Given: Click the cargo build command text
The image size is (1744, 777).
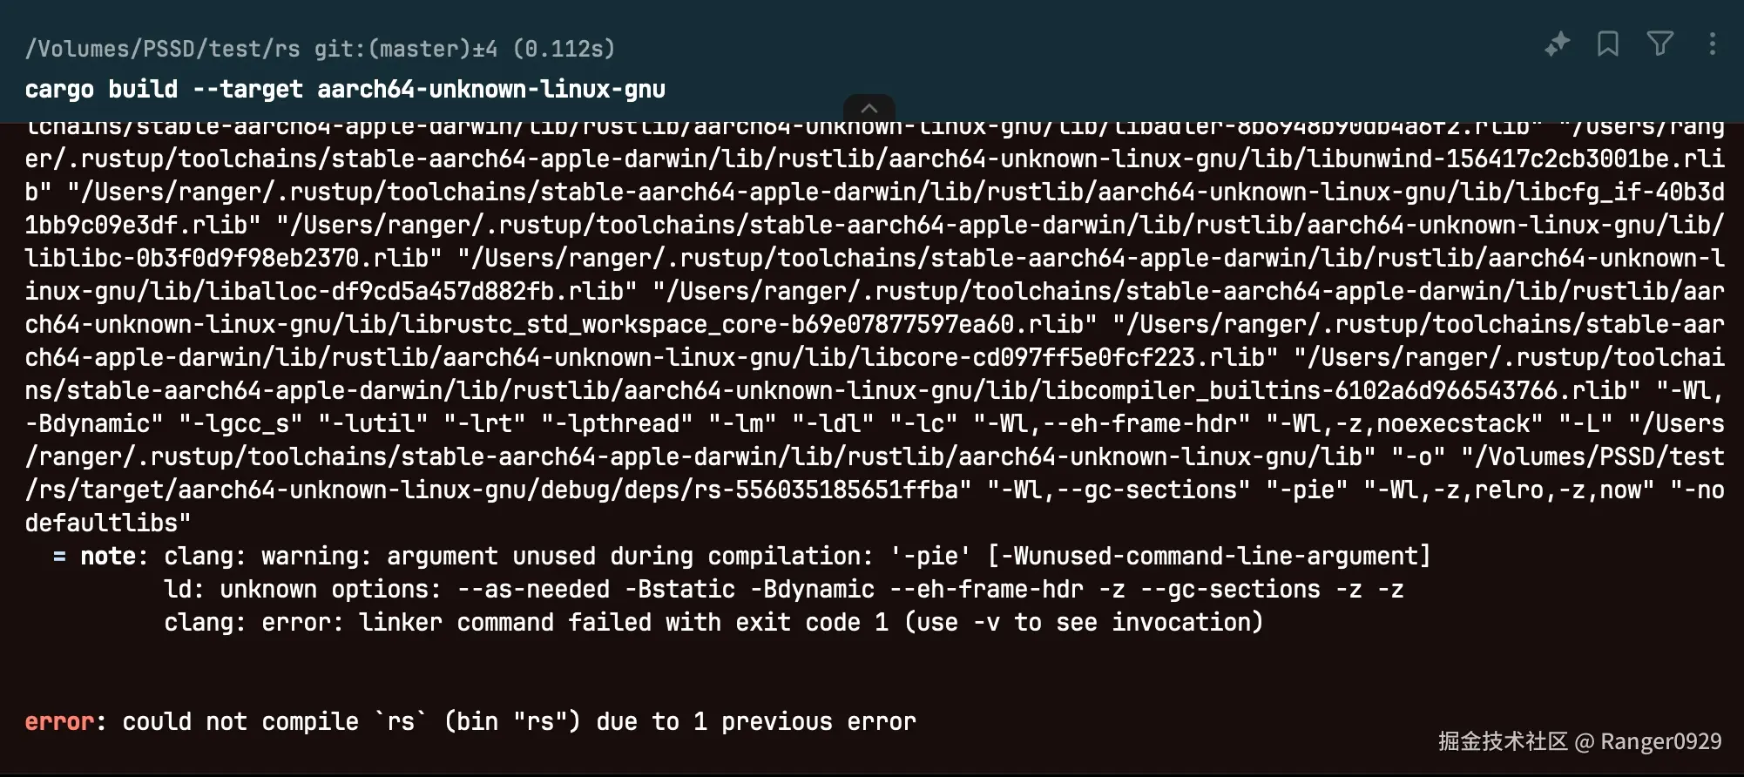Looking at the screenshot, I should point(345,90).
